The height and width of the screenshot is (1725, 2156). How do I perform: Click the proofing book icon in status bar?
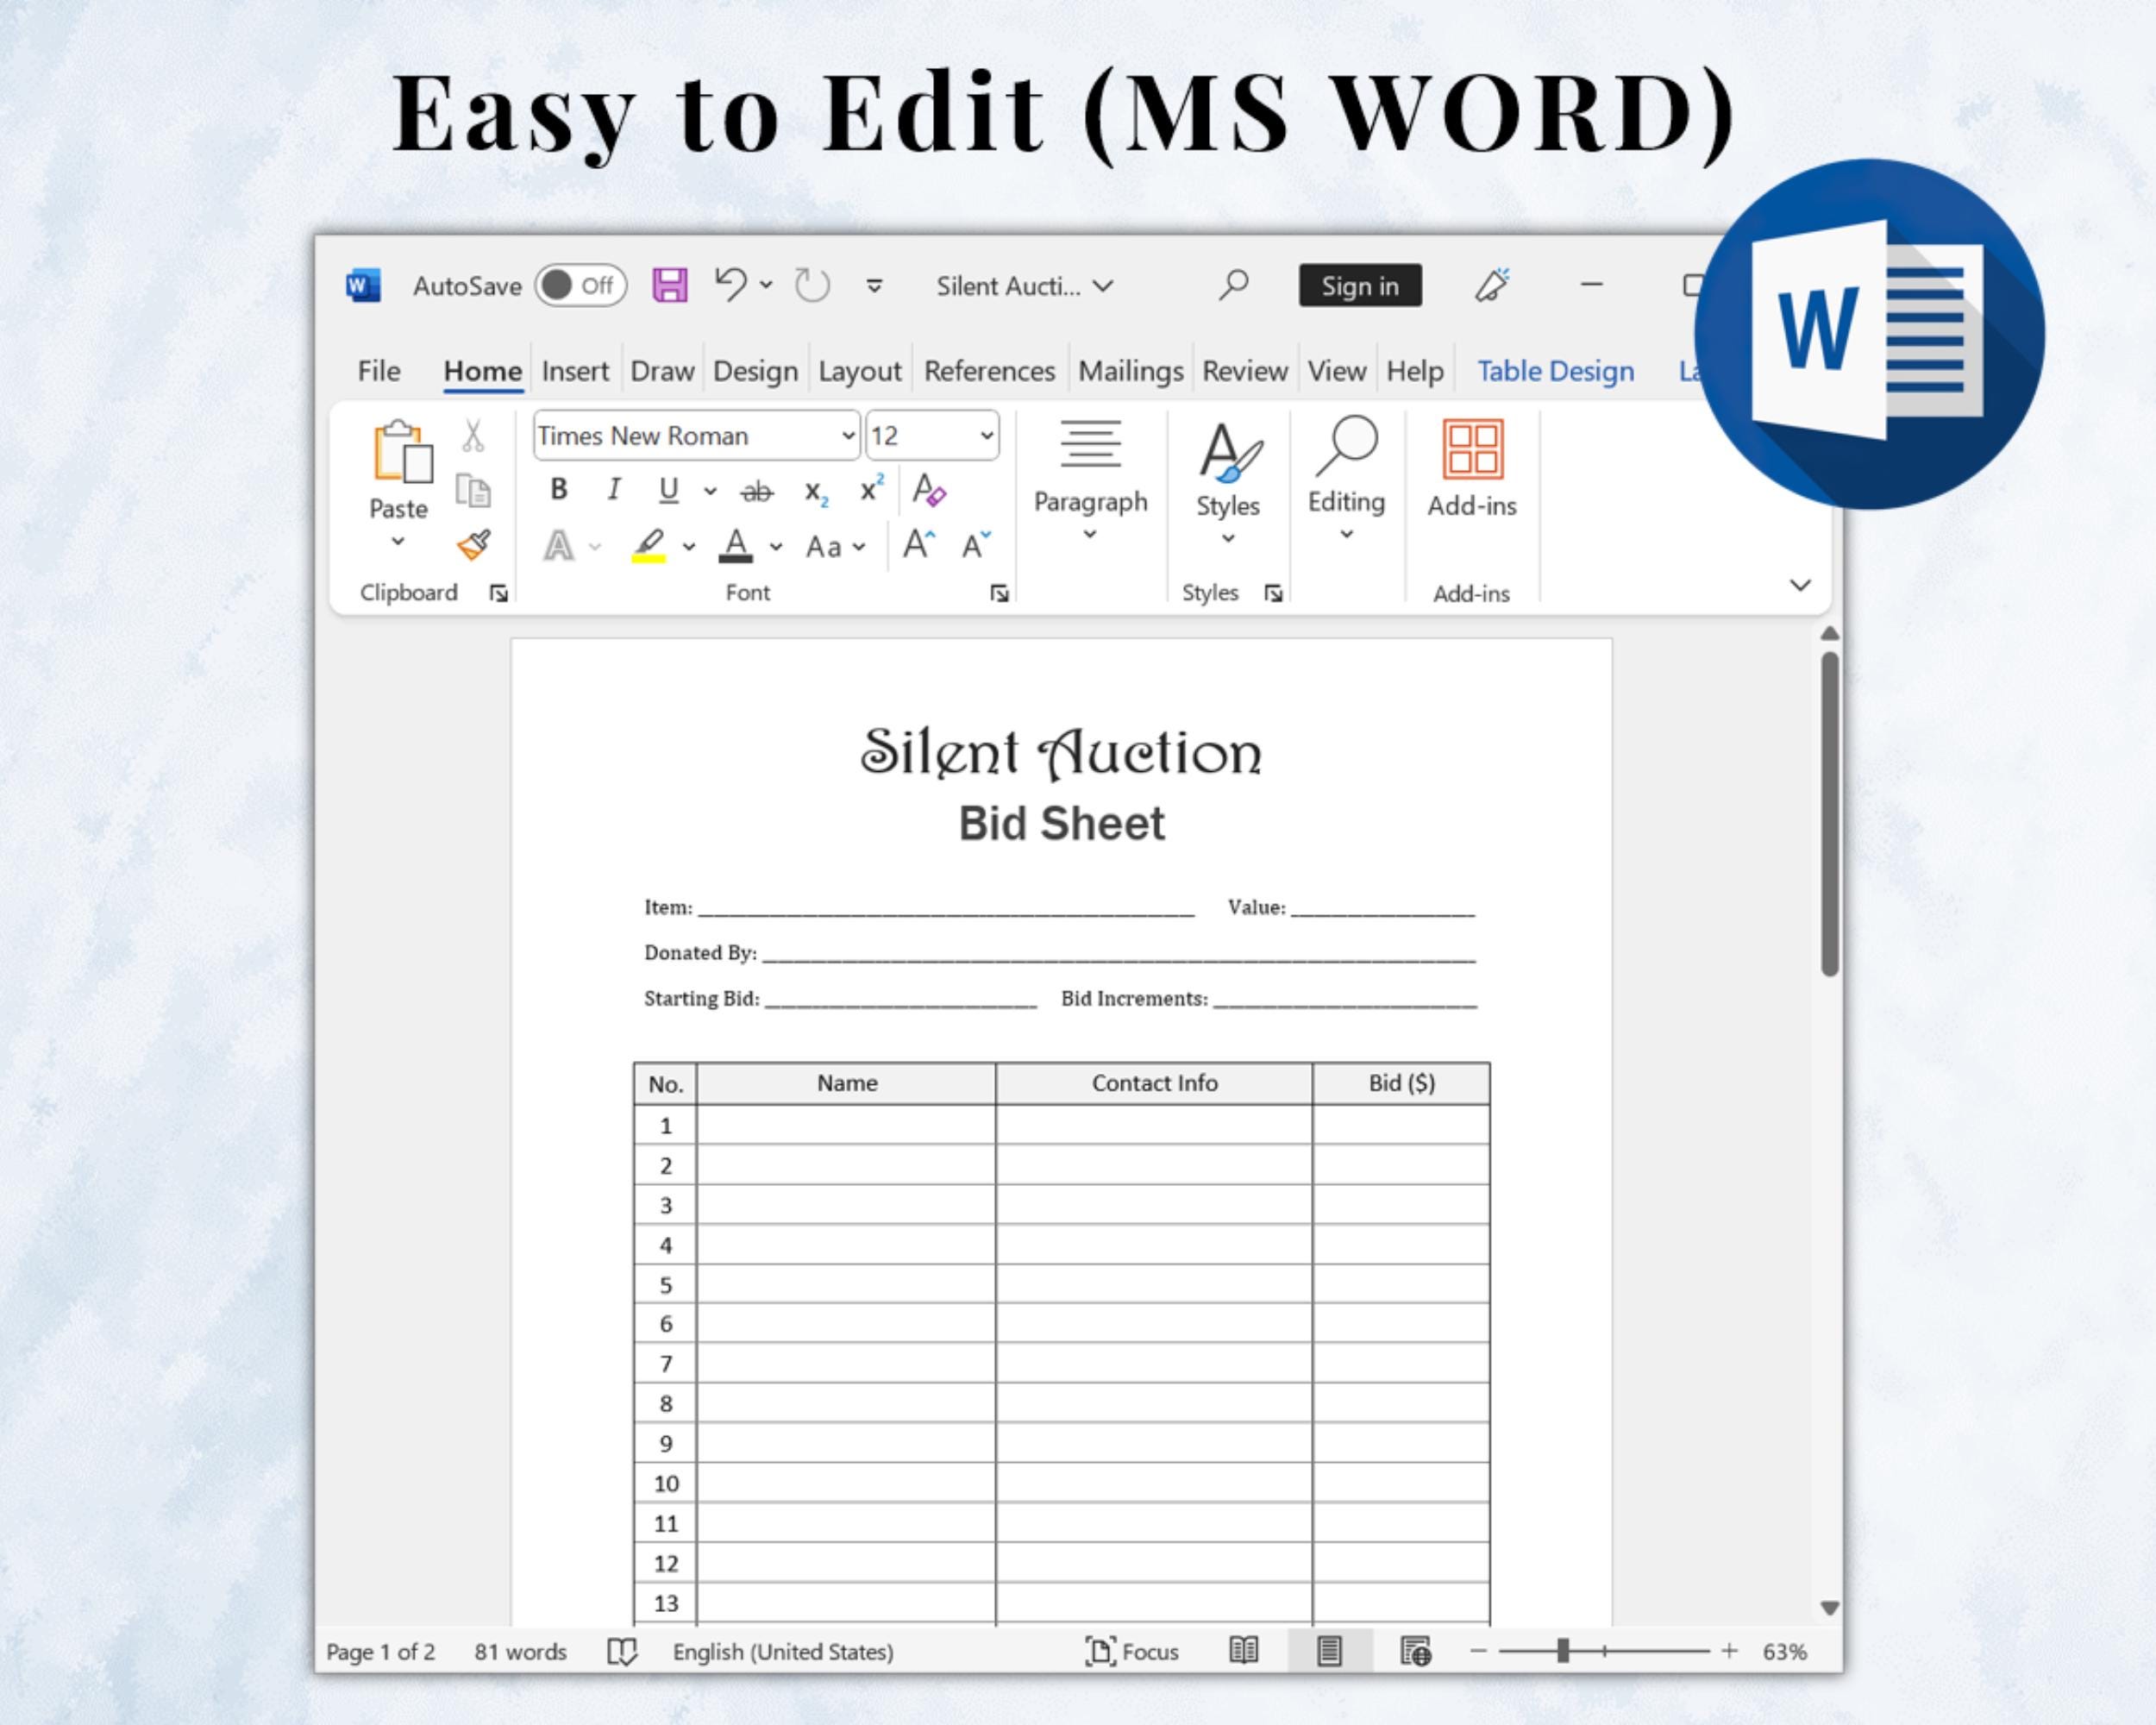[x=622, y=1652]
